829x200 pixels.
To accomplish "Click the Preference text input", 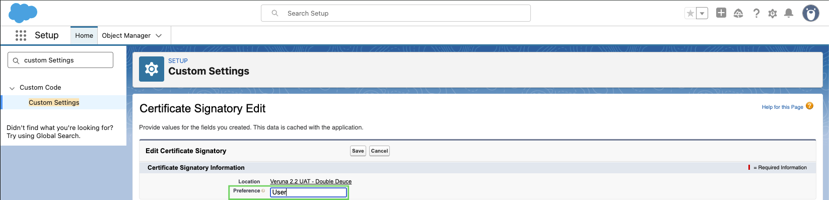I will (x=308, y=192).
